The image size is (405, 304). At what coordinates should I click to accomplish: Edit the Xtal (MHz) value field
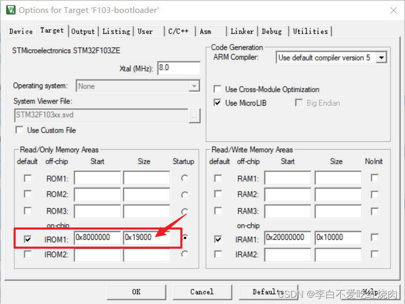(179, 68)
